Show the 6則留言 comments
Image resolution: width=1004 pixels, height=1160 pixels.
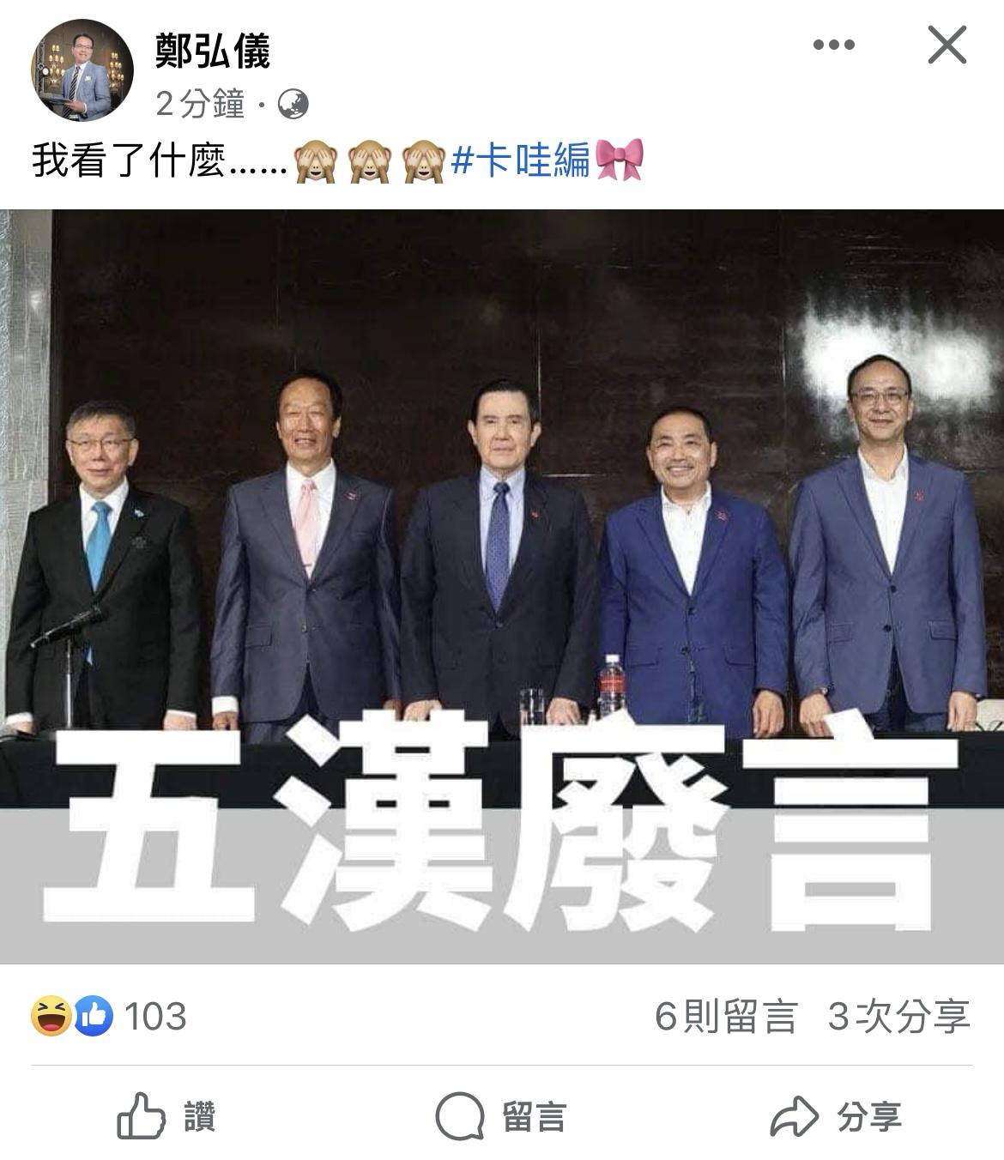pos(726,1017)
